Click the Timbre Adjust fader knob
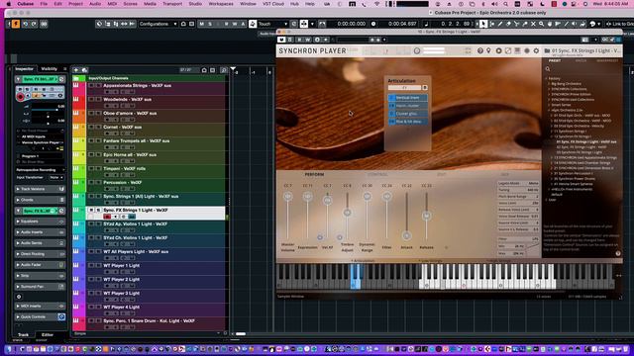 [x=347, y=213]
